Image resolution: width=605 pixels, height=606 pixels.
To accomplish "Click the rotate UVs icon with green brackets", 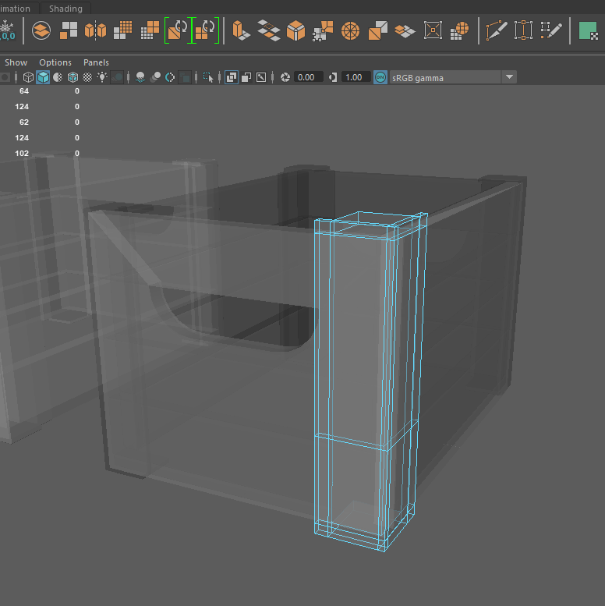I will pos(177,31).
